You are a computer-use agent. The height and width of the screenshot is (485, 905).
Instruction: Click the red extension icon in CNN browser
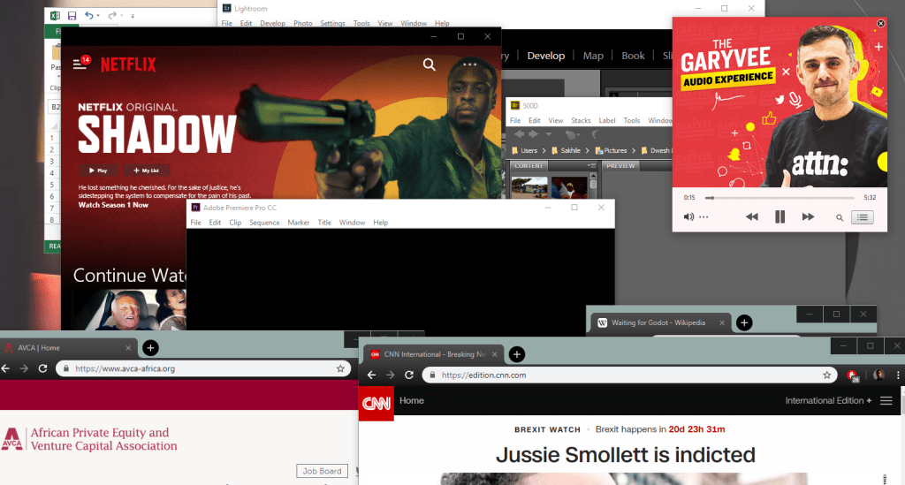point(853,375)
